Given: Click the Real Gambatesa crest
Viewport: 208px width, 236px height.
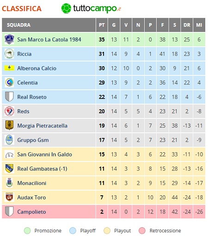Looking at the screenshot, I should point(9,168).
